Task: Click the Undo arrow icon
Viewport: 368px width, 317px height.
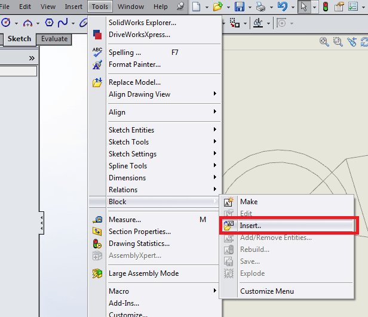Action: 283,7
